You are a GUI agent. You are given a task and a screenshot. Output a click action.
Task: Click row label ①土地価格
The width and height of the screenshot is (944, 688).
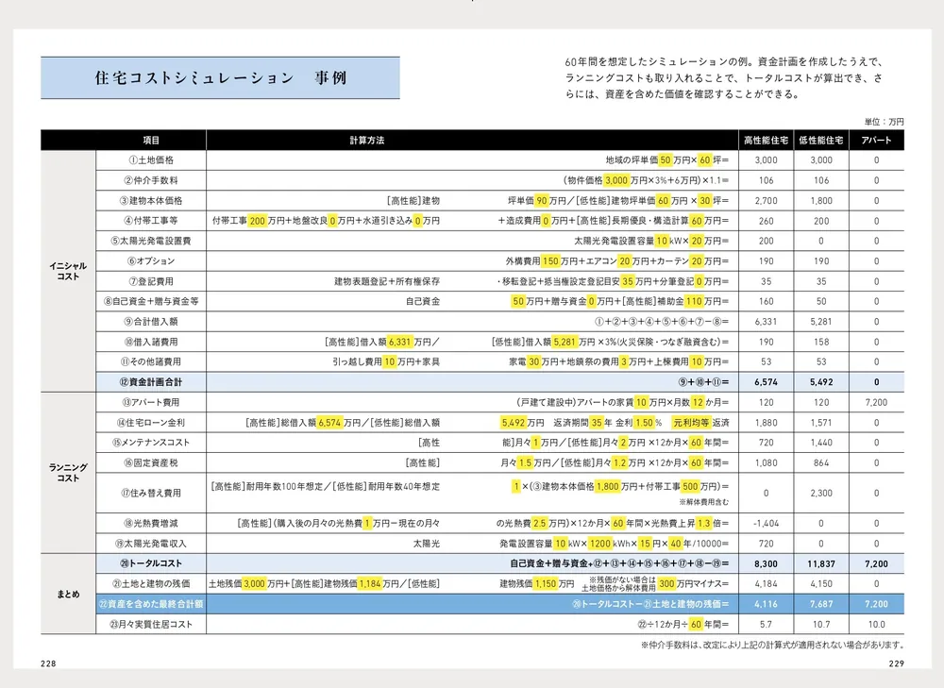click(151, 160)
